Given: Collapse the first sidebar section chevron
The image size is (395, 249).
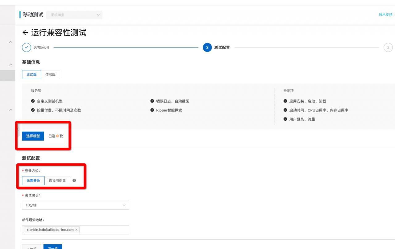Looking at the screenshot, I should 10,42.
